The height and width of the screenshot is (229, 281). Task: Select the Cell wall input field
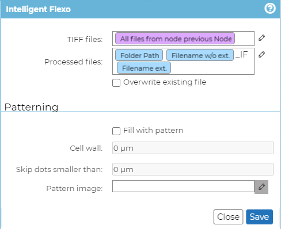click(193, 148)
